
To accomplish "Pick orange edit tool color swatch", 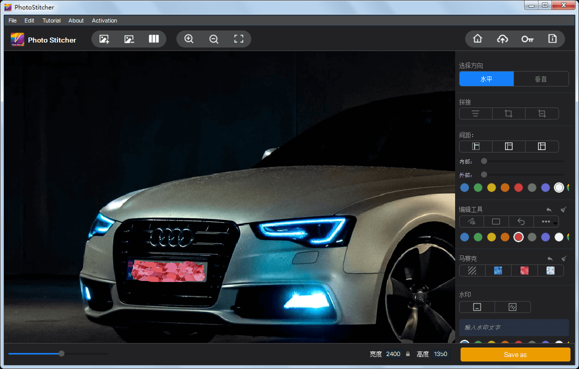I will 505,237.
